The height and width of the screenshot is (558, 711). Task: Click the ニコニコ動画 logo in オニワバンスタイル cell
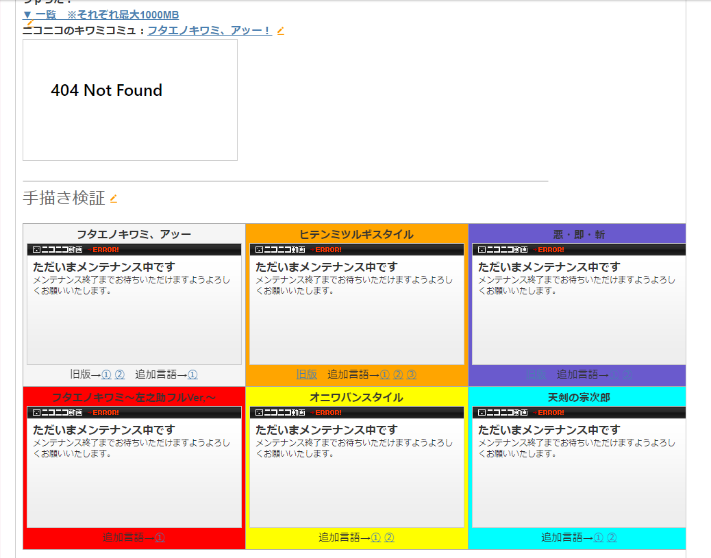[x=280, y=412]
